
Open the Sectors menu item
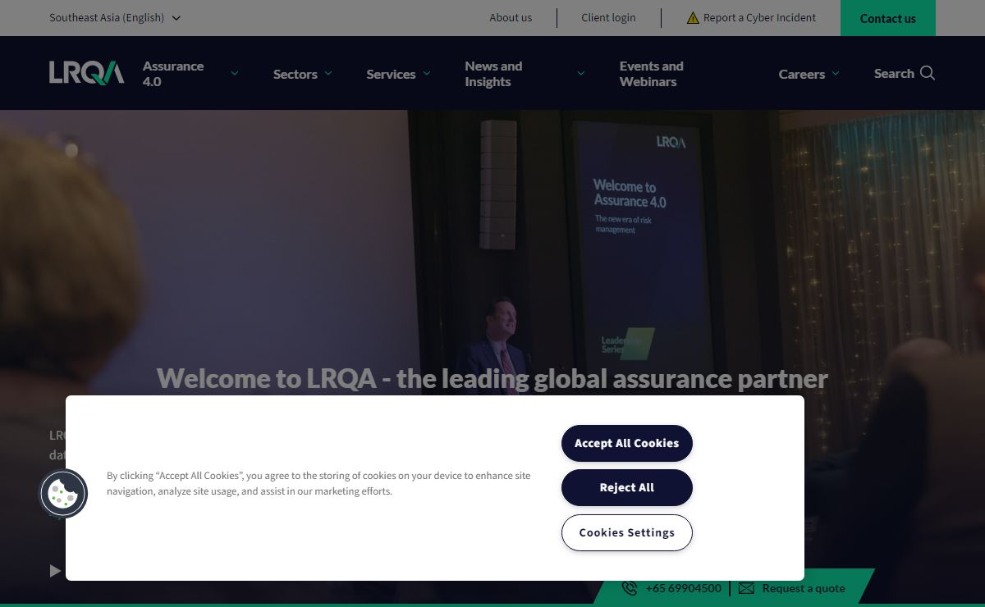point(295,74)
